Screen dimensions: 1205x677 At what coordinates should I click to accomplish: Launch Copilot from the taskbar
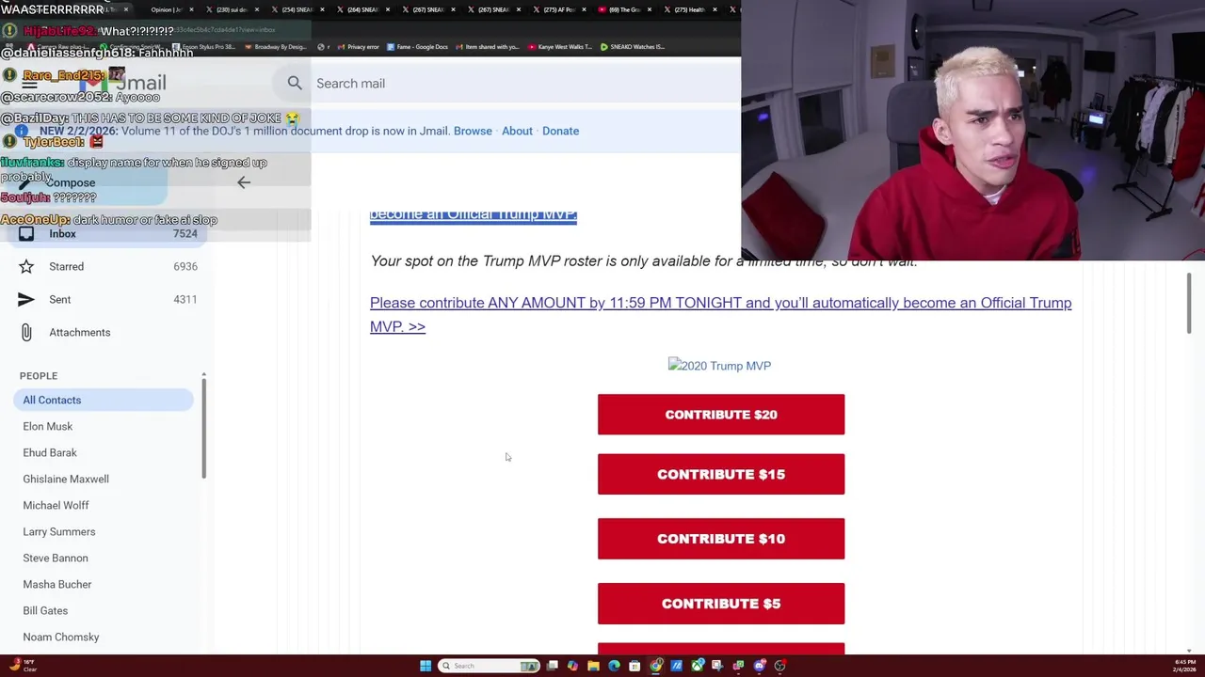572,666
